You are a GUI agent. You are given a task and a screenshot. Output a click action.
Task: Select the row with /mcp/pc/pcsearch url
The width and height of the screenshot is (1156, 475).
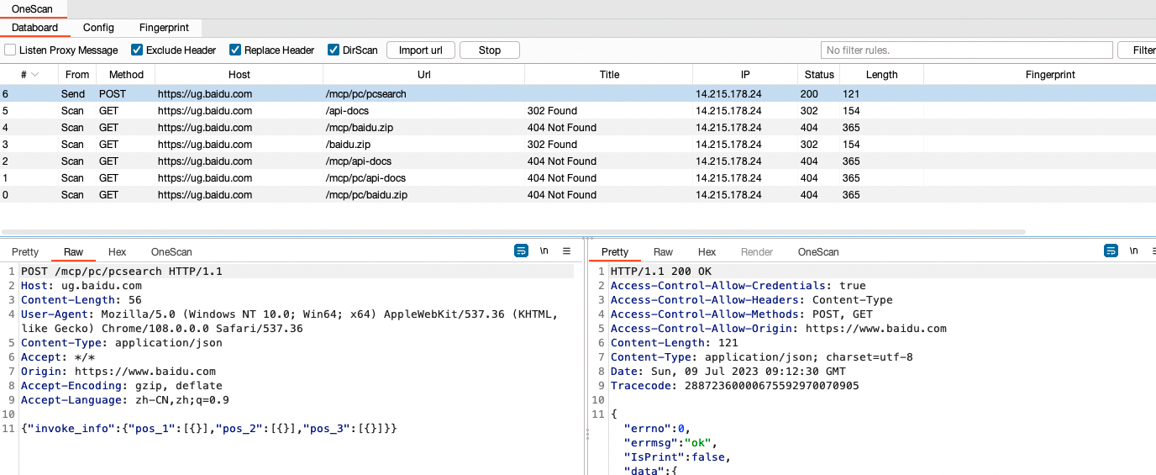point(578,94)
